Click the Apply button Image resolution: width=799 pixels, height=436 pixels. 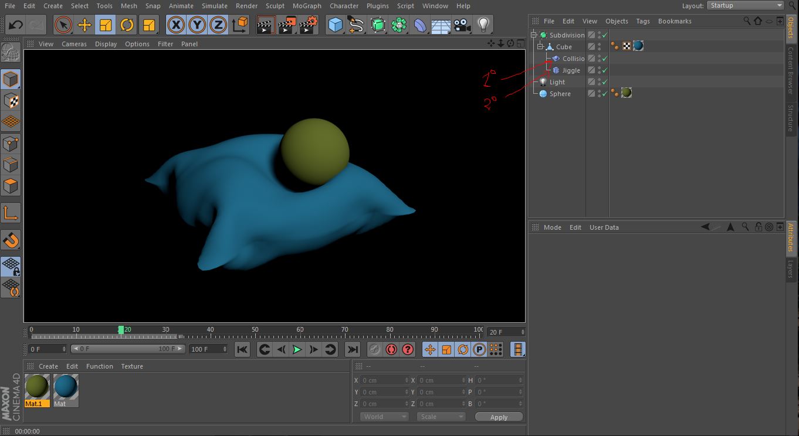pyautogui.click(x=499, y=417)
